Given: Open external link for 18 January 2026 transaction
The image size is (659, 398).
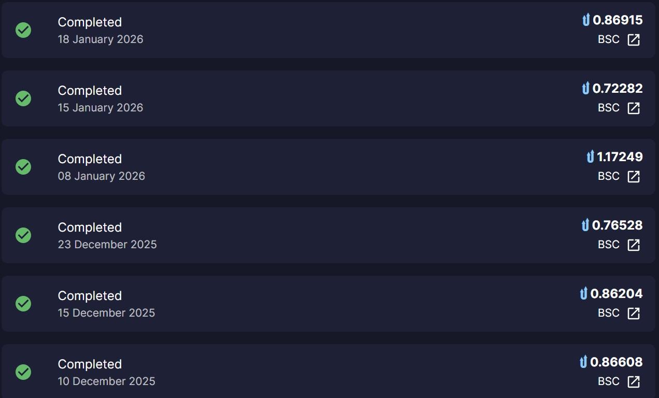Looking at the screenshot, I should (x=634, y=40).
